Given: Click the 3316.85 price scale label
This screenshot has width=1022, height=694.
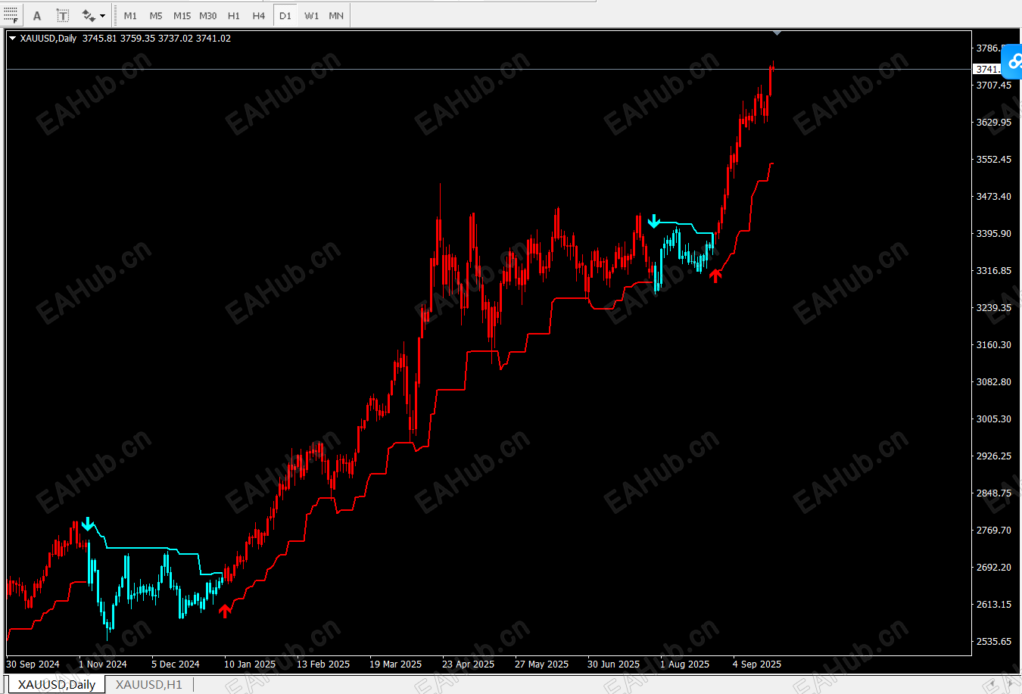Looking at the screenshot, I should (x=993, y=270).
